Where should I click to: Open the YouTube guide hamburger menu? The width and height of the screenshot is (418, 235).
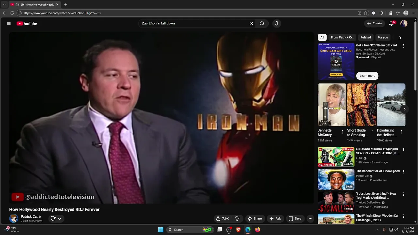coord(9,23)
